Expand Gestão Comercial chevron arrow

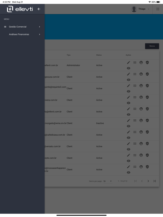[40, 27]
